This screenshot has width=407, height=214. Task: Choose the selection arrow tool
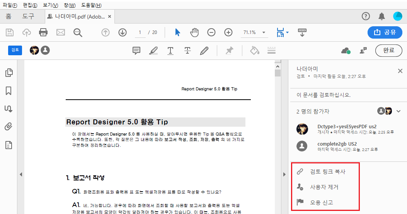coord(177,32)
